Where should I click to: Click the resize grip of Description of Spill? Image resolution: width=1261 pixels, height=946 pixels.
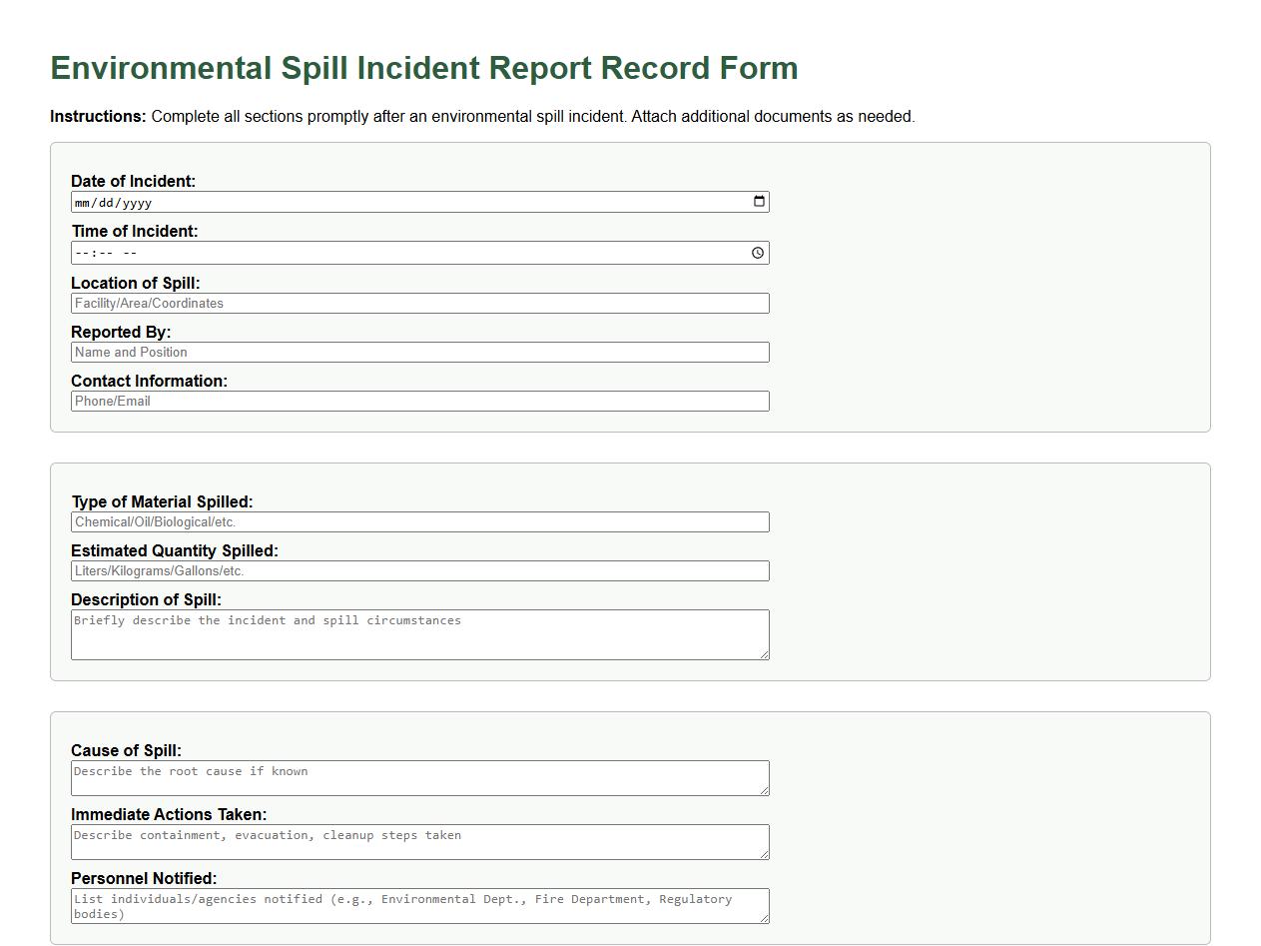coord(765,656)
